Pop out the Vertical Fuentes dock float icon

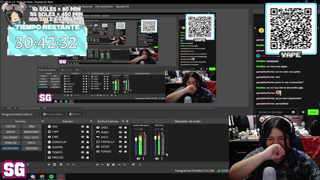[x=123, y=121]
